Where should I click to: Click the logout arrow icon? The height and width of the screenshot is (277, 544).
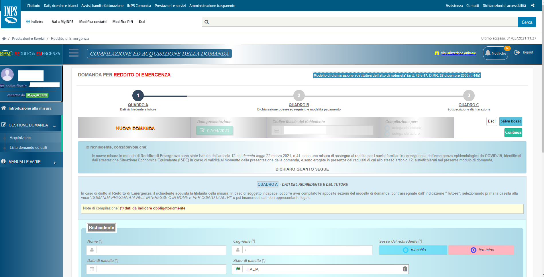tap(517, 52)
